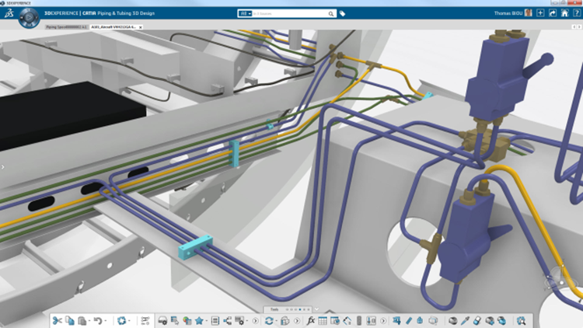Image resolution: width=583 pixels, height=328 pixels.
Task: Collapse the action bar with down chevron
Action: click(x=316, y=309)
